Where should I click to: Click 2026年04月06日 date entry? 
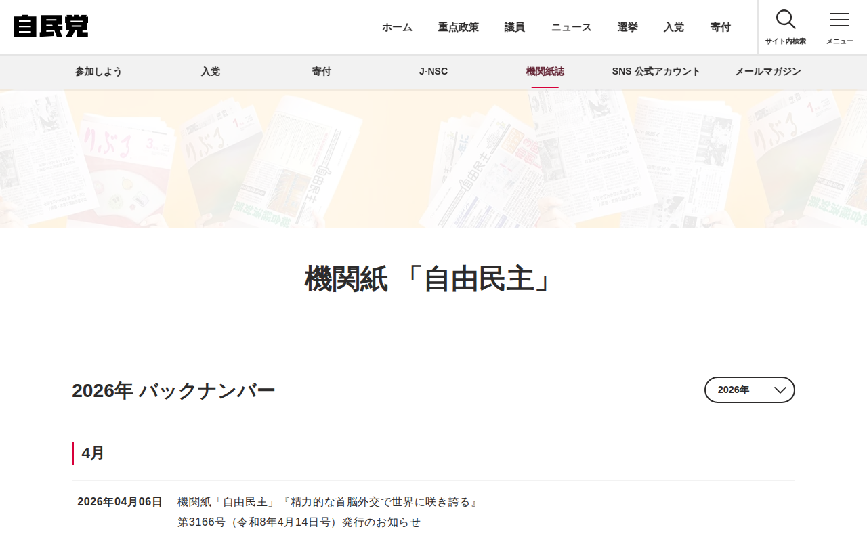120,502
